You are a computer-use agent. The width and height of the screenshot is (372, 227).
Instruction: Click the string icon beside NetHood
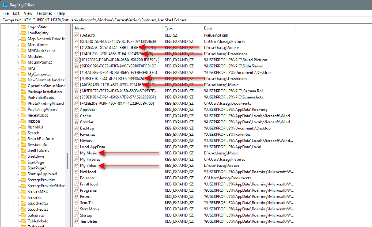pyautogui.click(x=76, y=172)
